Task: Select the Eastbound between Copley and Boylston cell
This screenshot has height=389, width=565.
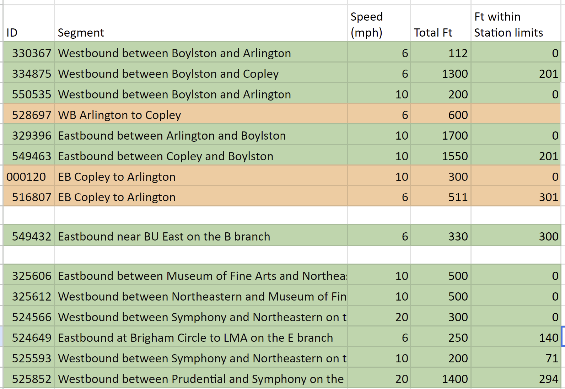Action: coord(200,156)
